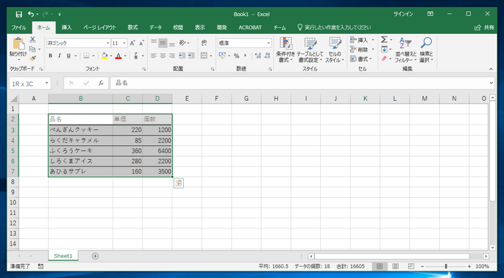The image size is (504, 278).
Task: Open the number format dropdown showing 標準
Action: pos(245,43)
